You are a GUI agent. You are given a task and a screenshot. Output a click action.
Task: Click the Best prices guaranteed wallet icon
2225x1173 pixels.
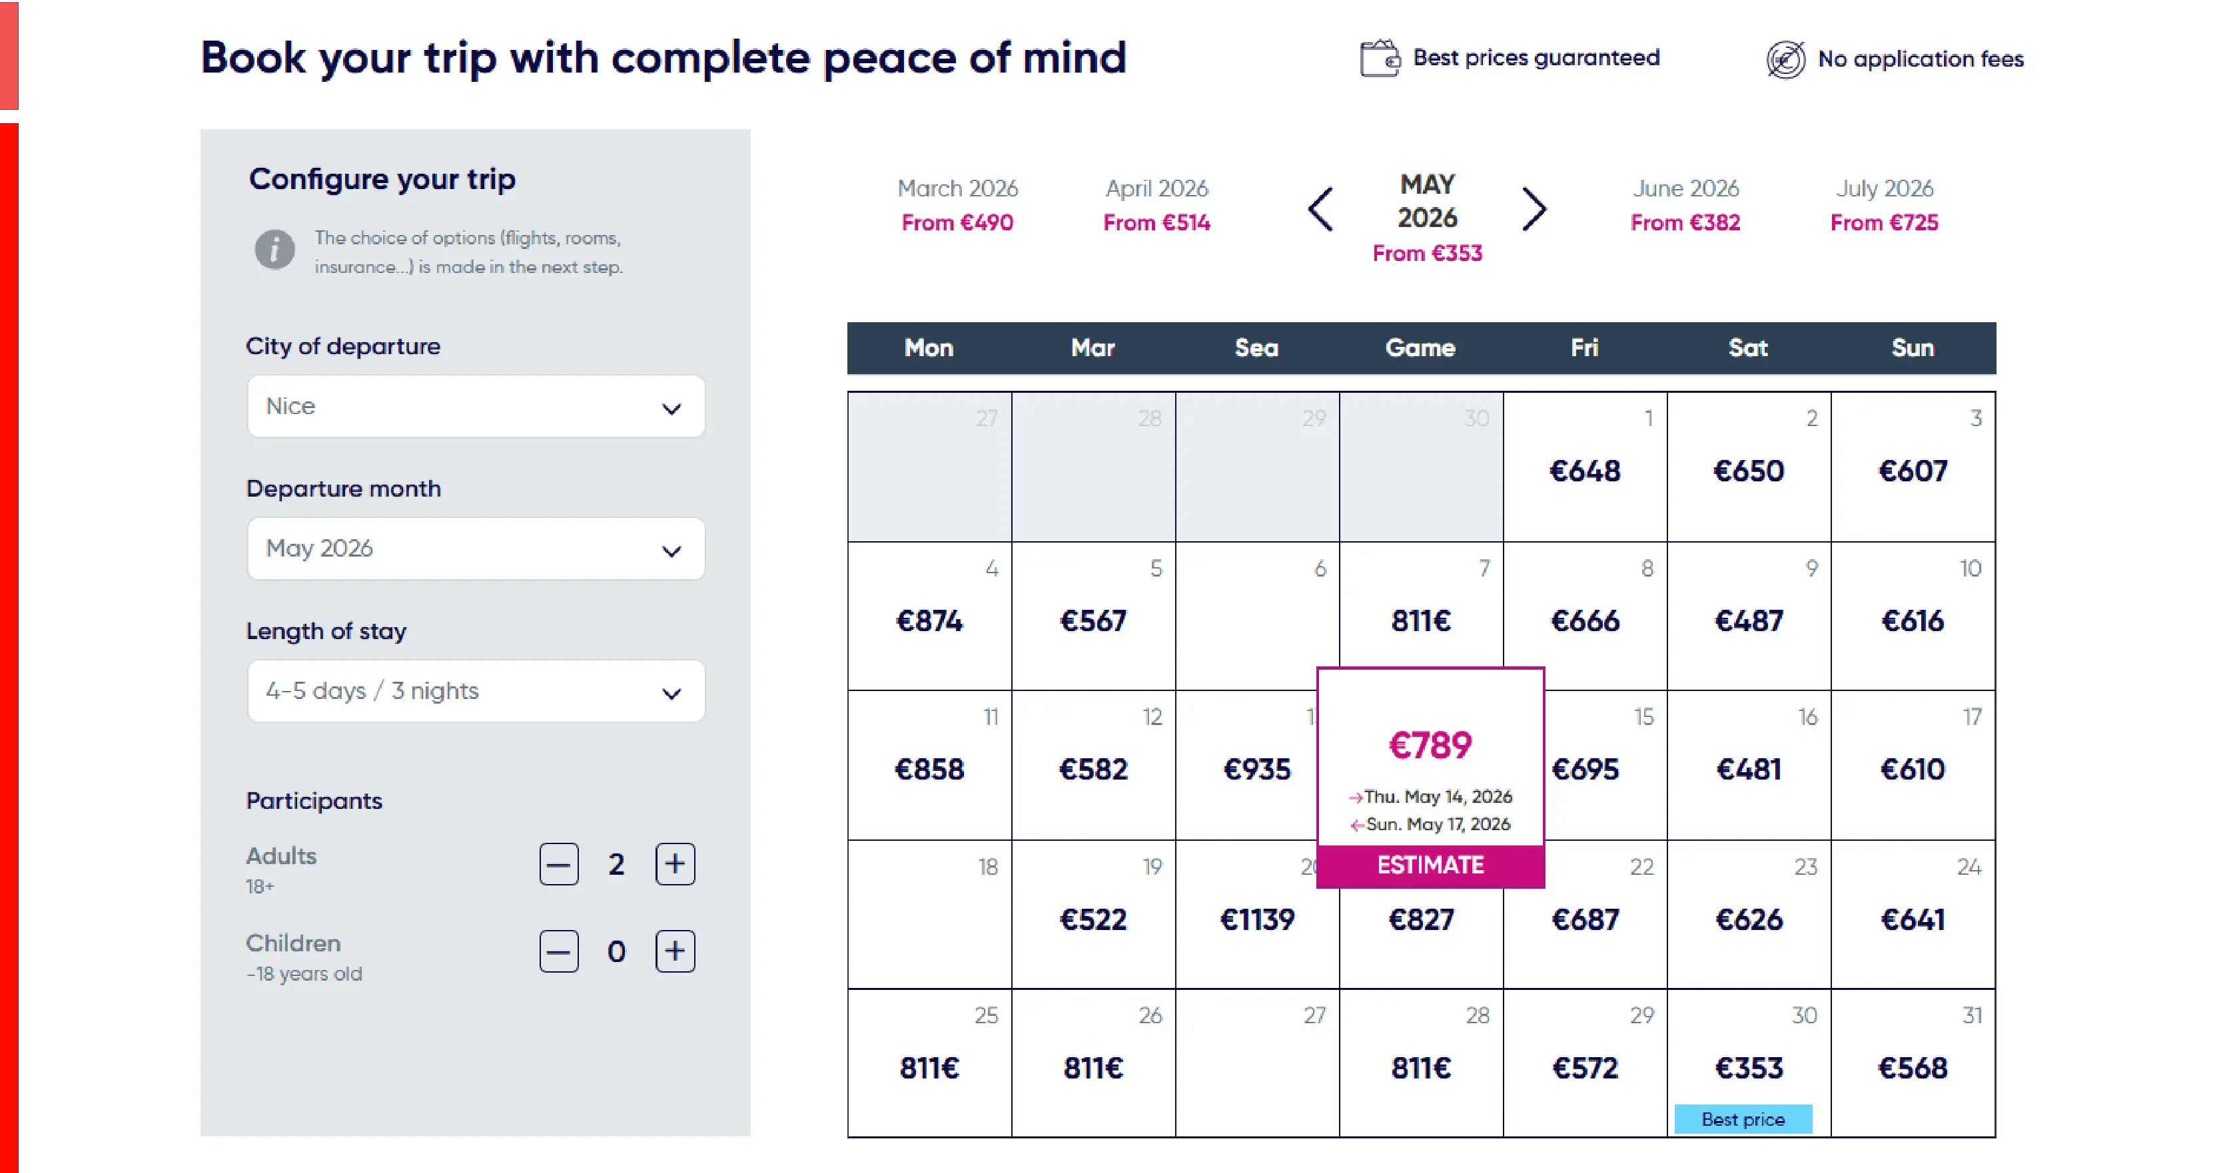point(1380,59)
